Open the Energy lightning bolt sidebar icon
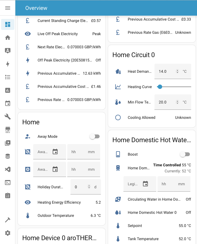197x244 pixels. (x=8, y=64)
